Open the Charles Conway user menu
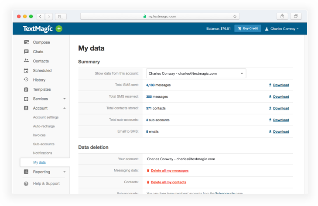The height and width of the screenshot is (206, 318). (282, 29)
